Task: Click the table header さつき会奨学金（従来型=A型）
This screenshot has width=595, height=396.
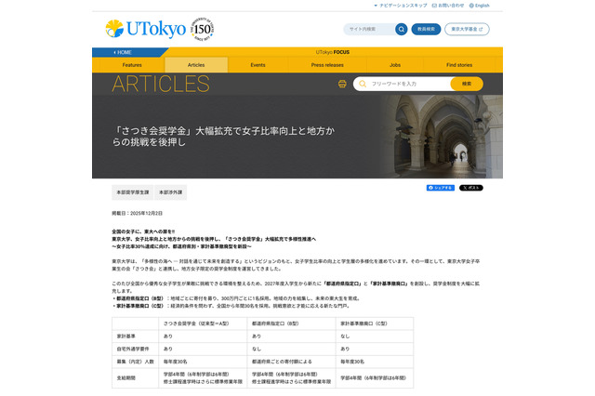Action: (196, 323)
